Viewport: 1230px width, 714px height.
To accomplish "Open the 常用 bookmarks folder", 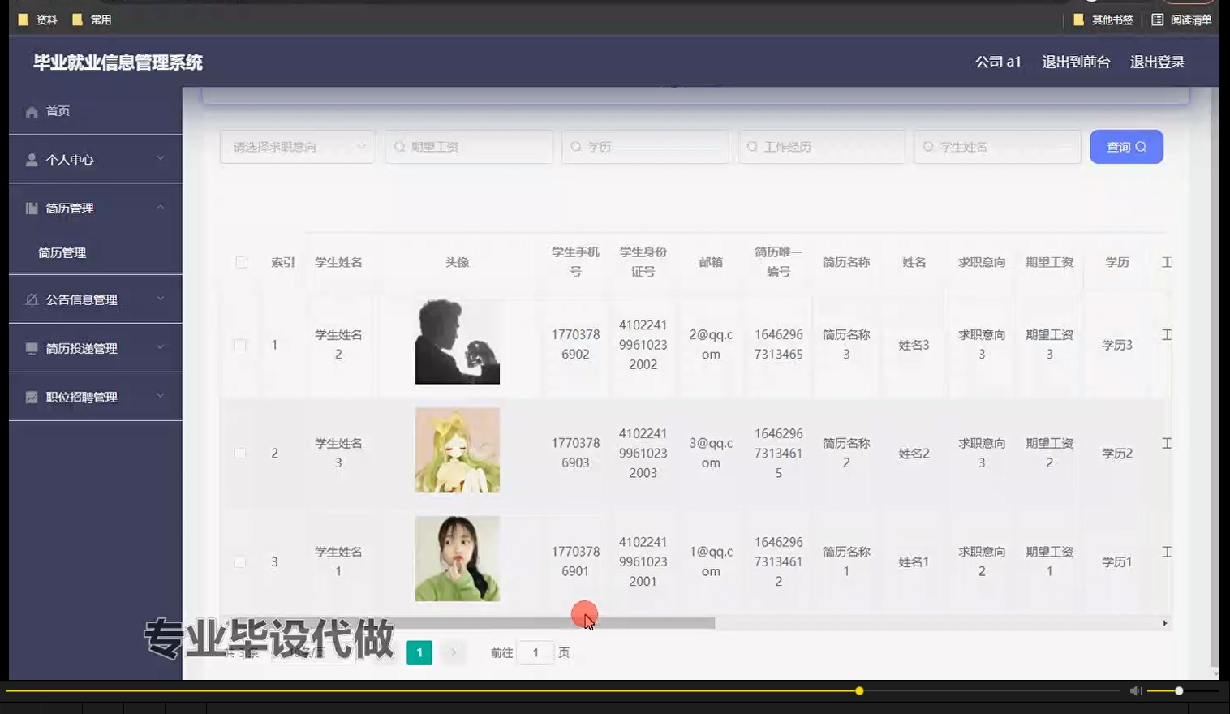I will pyautogui.click(x=92, y=19).
